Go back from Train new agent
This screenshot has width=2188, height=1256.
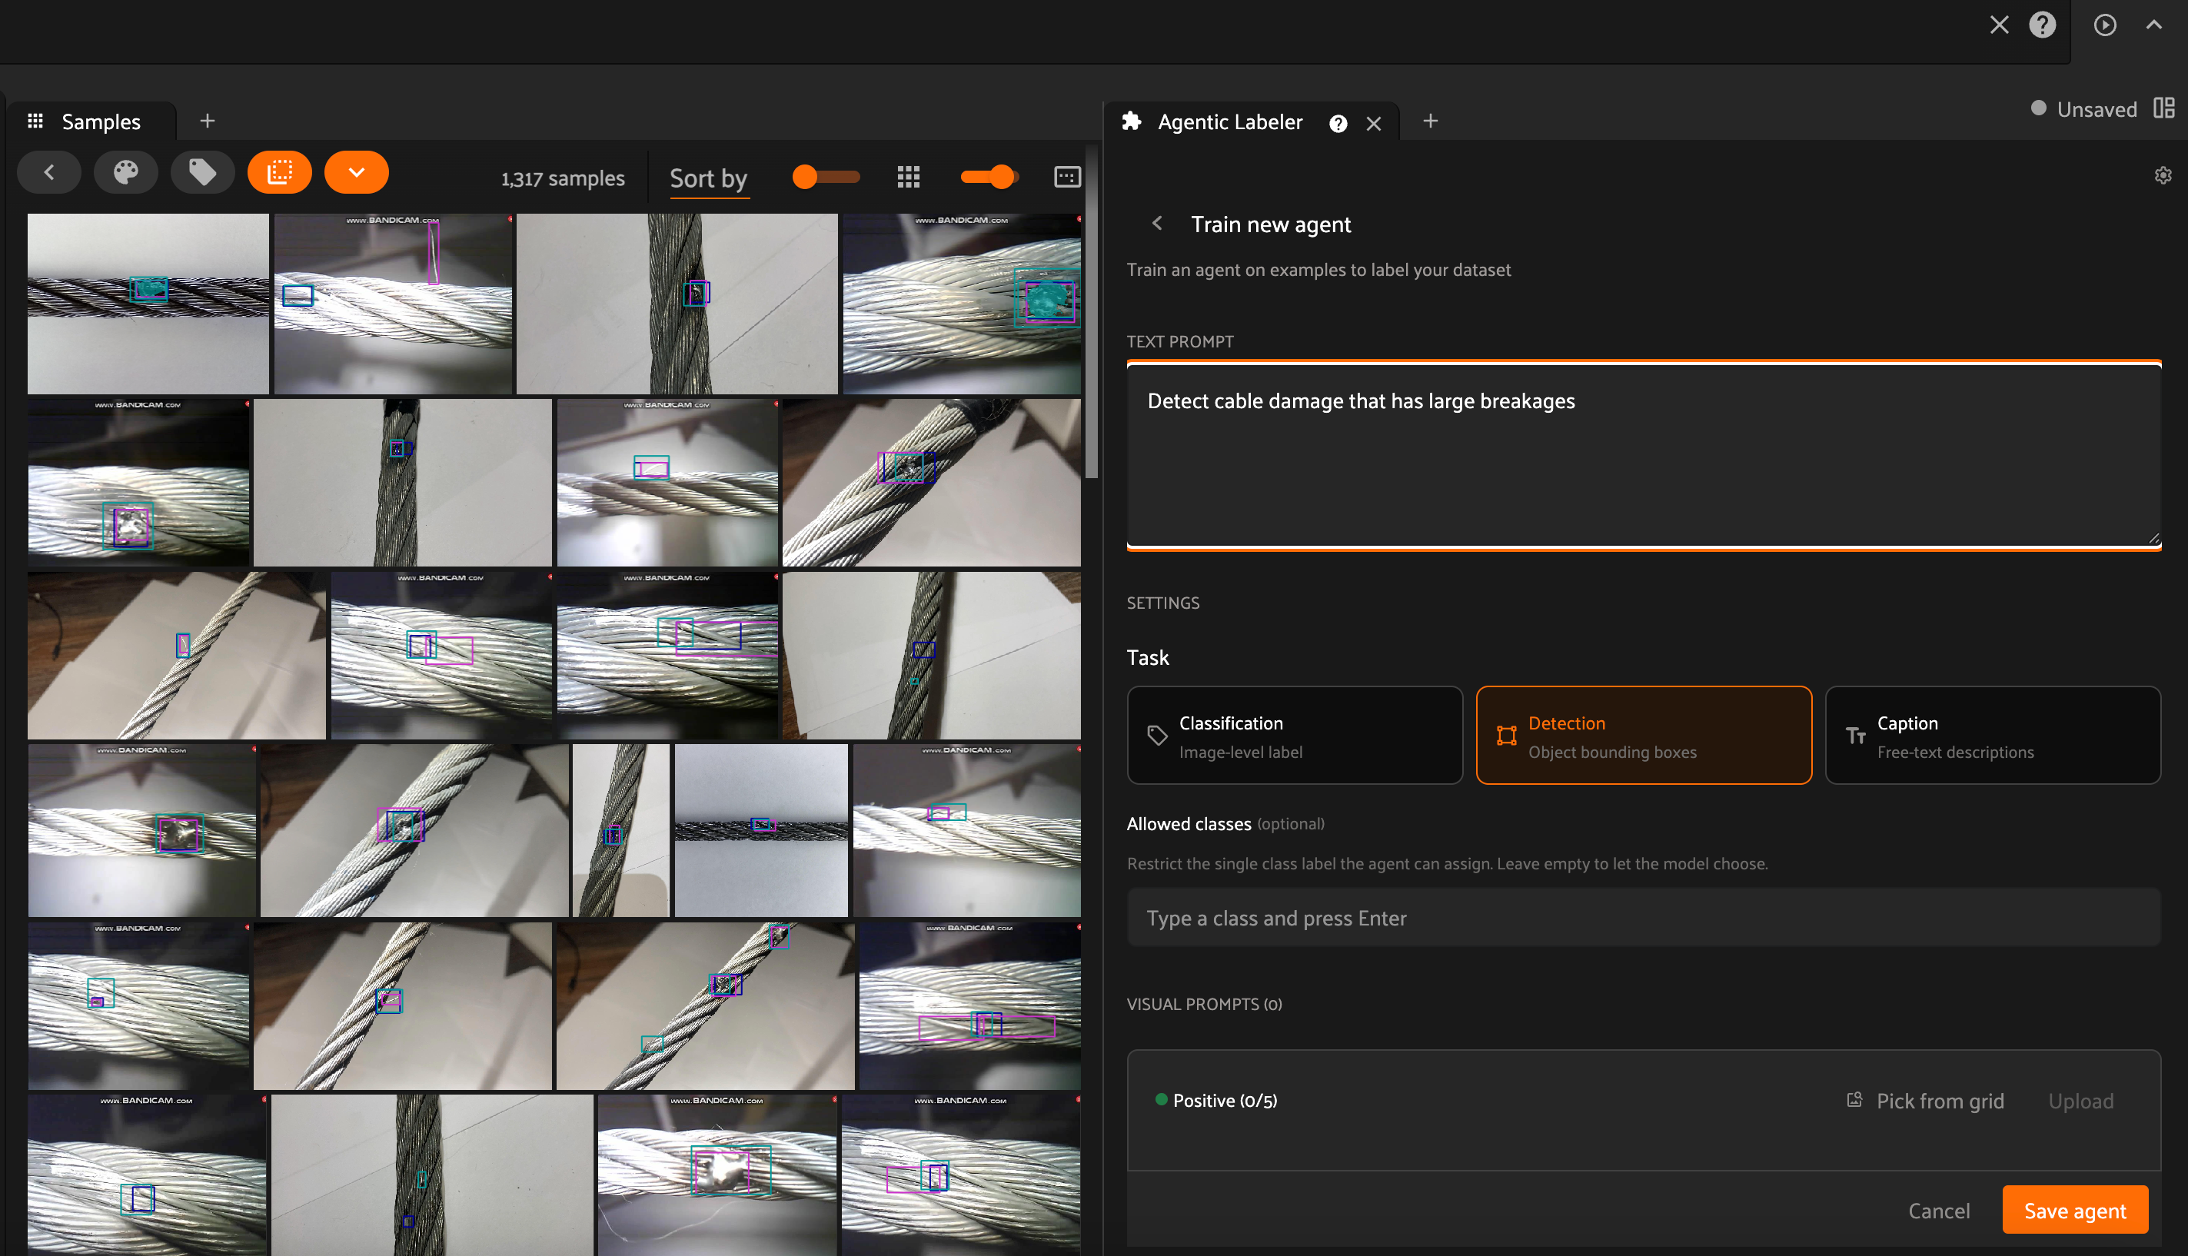[x=1157, y=224]
